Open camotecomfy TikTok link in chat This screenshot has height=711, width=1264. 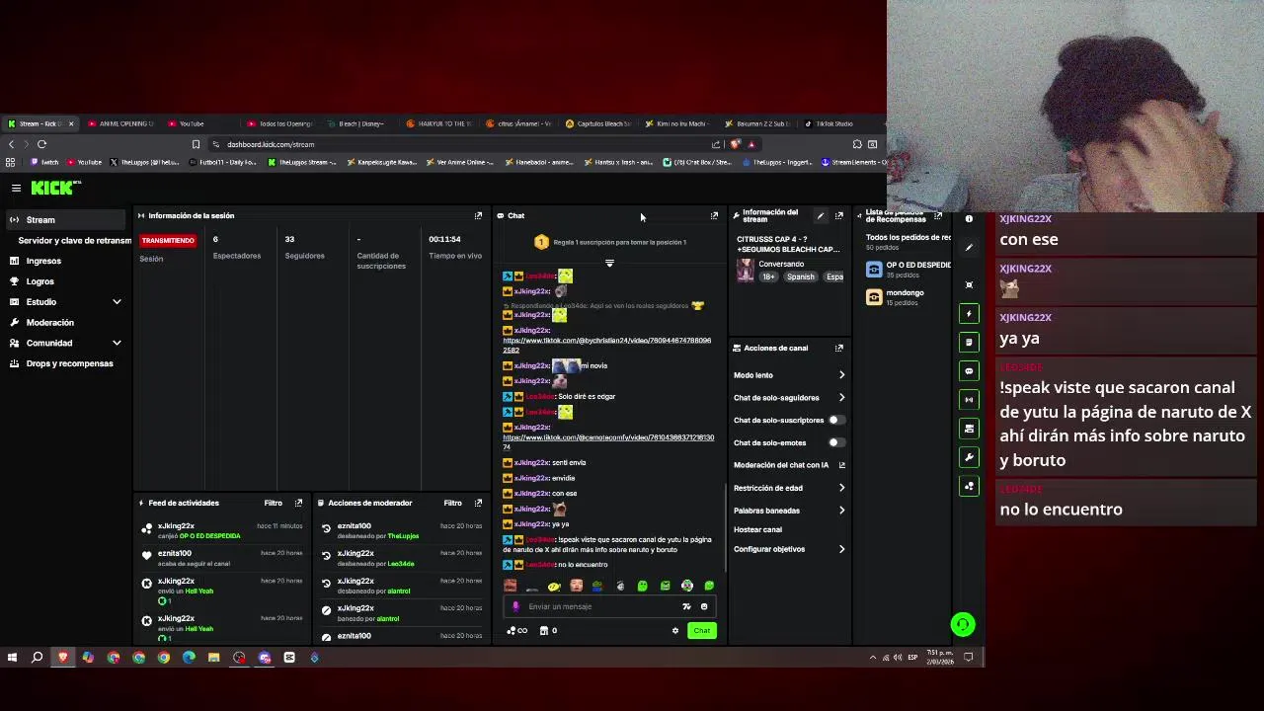click(608, 441)
